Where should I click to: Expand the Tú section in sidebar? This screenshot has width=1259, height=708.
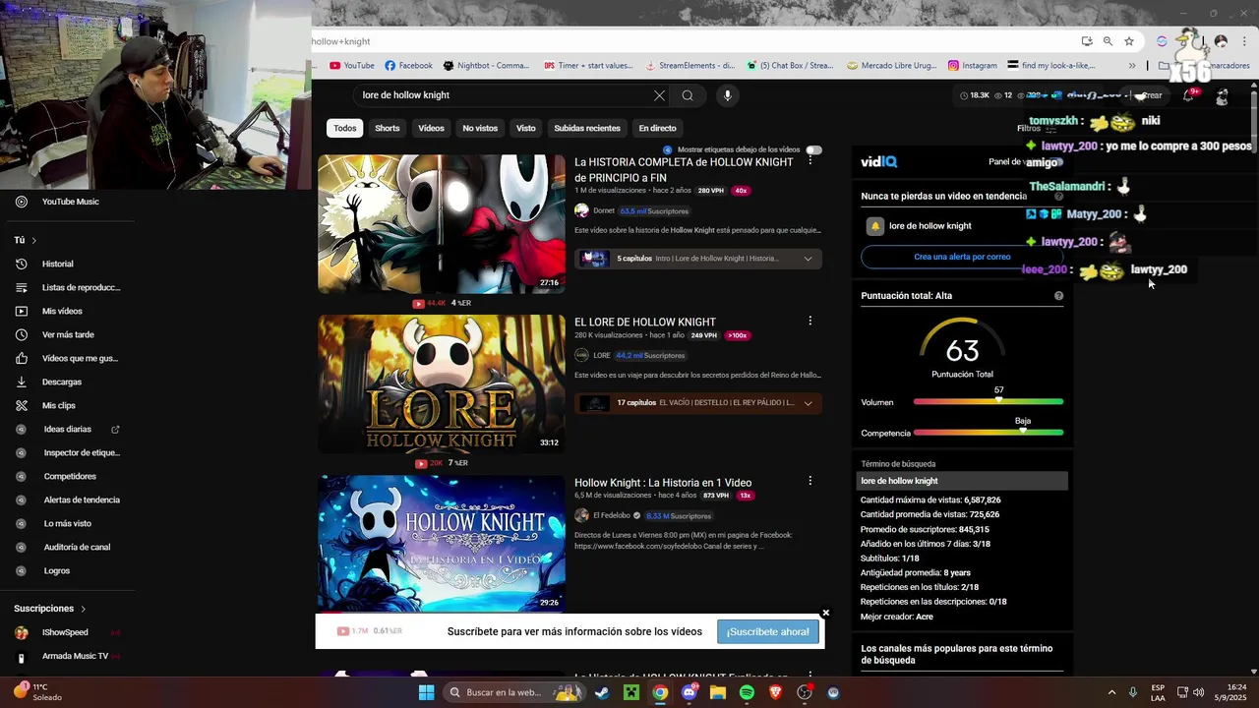click(x=25, y=240)
